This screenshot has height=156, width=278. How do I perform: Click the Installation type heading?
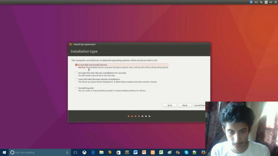click(x=84, y=51)
